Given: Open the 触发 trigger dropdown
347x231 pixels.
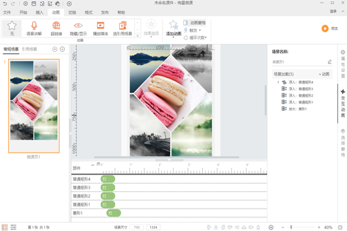Looking at the screenshot, I should pyautogui.click(x=193, y=30).
